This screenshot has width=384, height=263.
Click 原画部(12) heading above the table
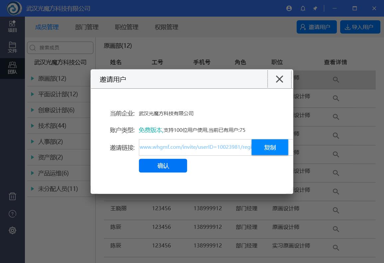[x=118, y=46]
